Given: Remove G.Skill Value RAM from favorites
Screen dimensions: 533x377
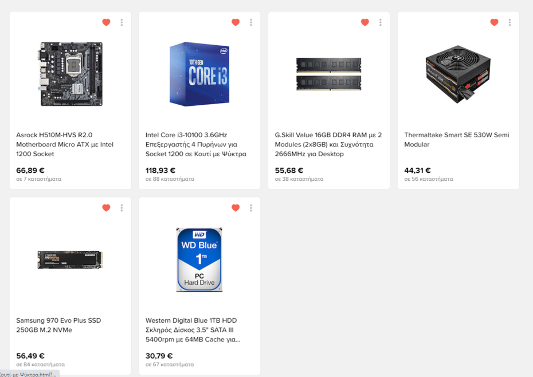Looking at the screenshot, I should point(365,22).
